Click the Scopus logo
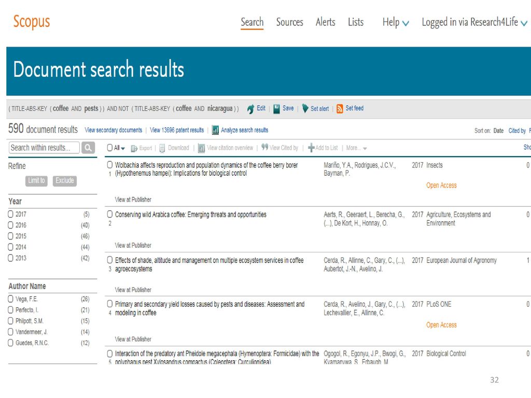Screen dimensions: 531x398 [x=32, y=22]
